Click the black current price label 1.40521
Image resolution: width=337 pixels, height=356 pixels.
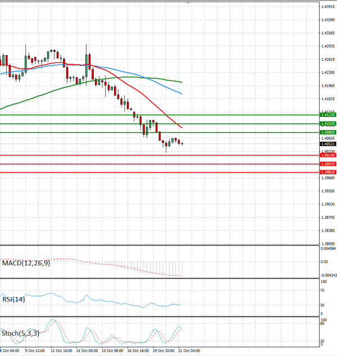pos(328,144)
